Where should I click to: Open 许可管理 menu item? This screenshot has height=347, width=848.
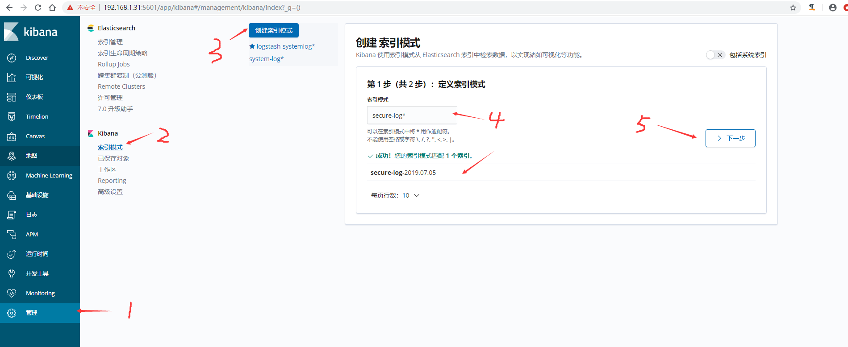110,98
